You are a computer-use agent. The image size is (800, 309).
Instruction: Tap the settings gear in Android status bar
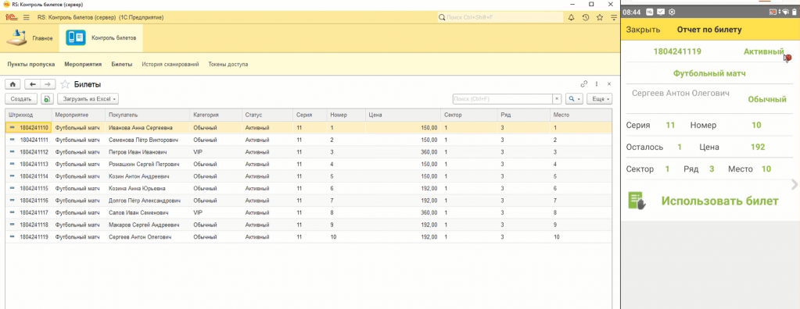click(x=672, y=12)
